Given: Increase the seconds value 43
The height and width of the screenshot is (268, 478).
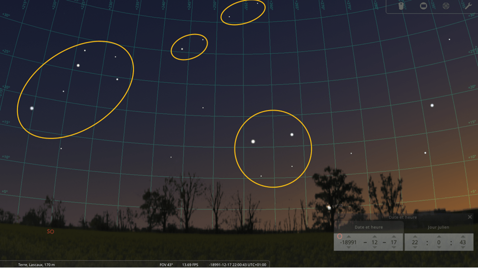Looking at the screenshot, I should 463,236.
